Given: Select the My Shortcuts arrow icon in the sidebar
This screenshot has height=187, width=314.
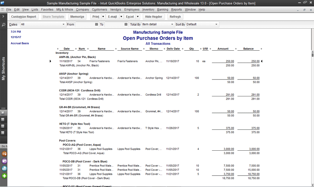Looking at the screenshot, I should point(3,113).
